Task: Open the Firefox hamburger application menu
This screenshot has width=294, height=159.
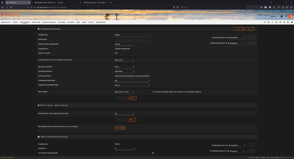Action: [291, 7]
